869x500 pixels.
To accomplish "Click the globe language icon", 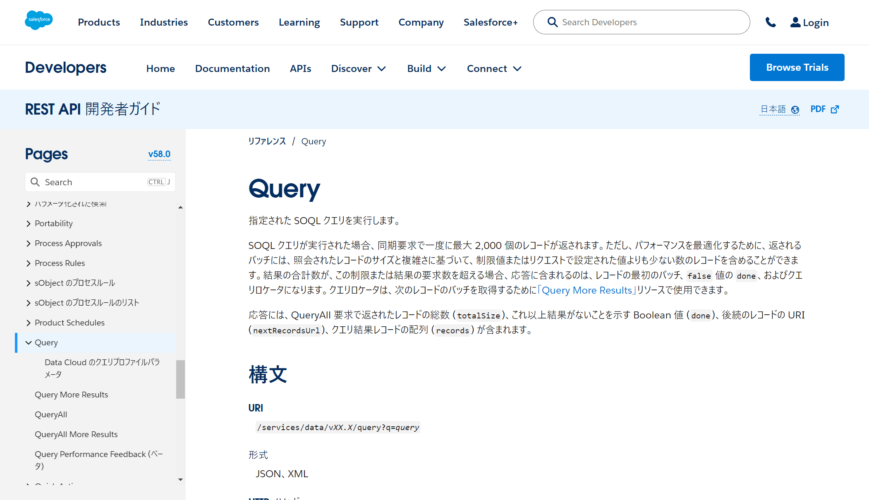I will click(795, 110).
